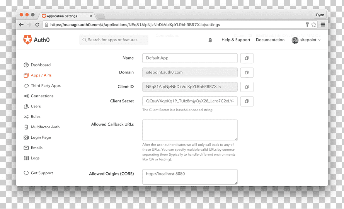
Task: Click the Connections share icon
Action: click(x=26, y=96)
